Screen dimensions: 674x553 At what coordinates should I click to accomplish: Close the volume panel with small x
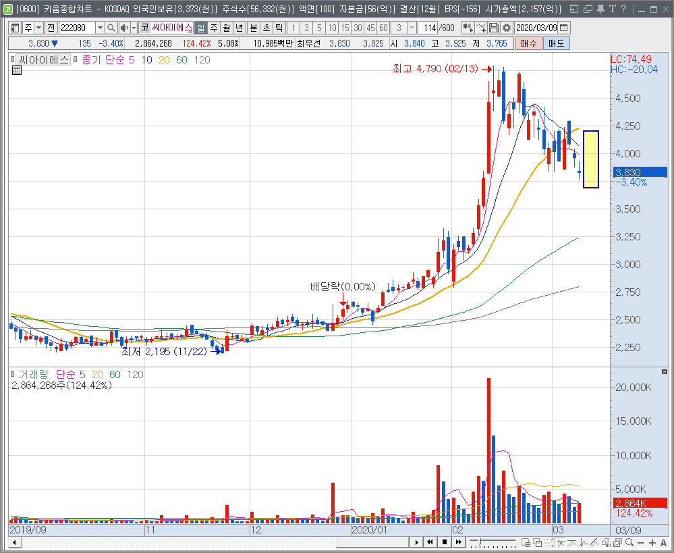tap(665, 371)
